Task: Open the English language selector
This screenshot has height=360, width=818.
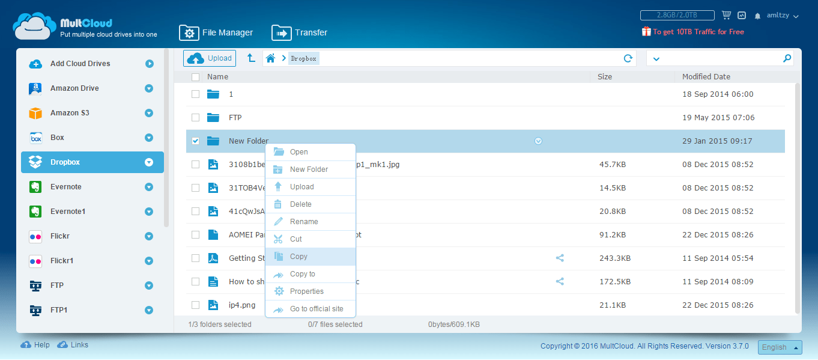Action: click(x=779, y=347)
